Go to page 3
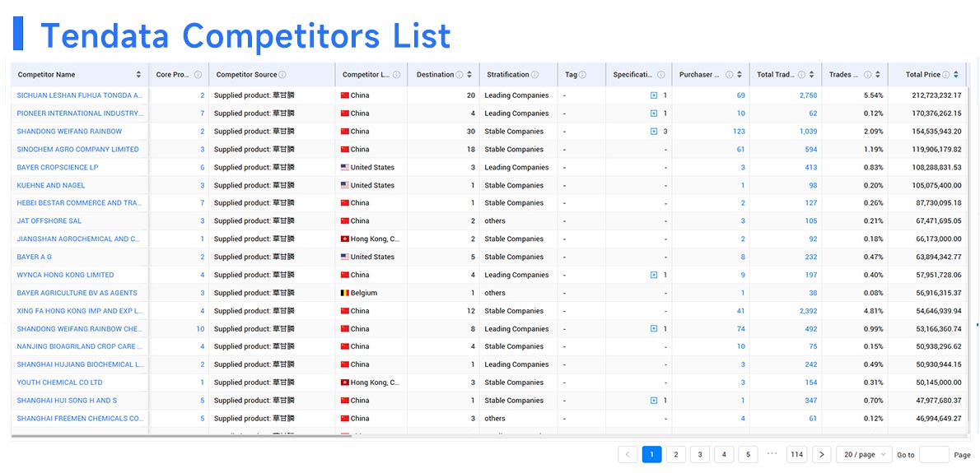This screenshot has width=980, height=473. (700, 454)
